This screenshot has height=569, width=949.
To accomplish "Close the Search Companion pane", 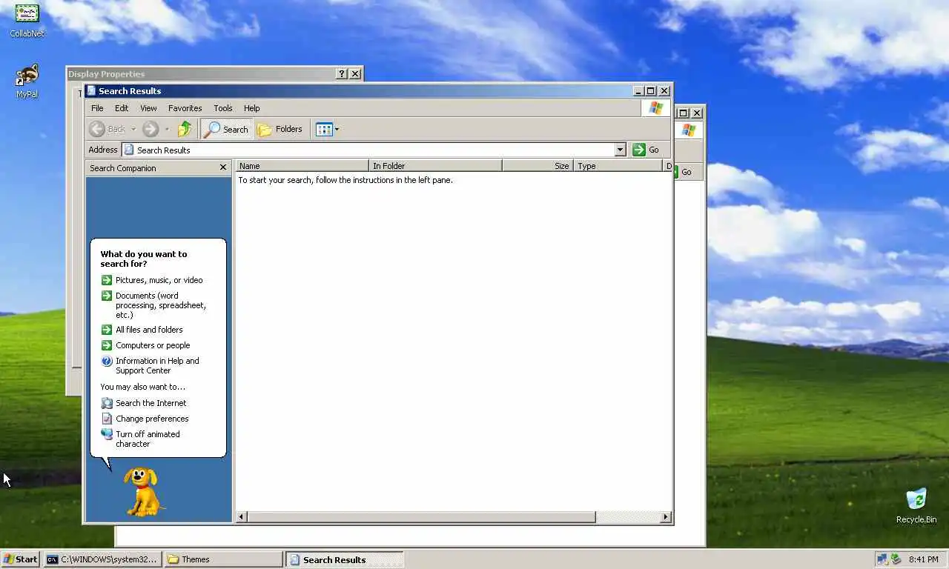I will (223, 167).
